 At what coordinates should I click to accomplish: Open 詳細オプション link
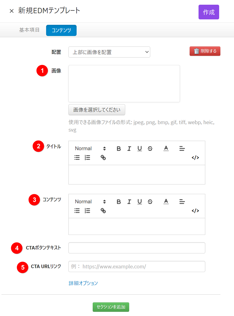[83, 283]
